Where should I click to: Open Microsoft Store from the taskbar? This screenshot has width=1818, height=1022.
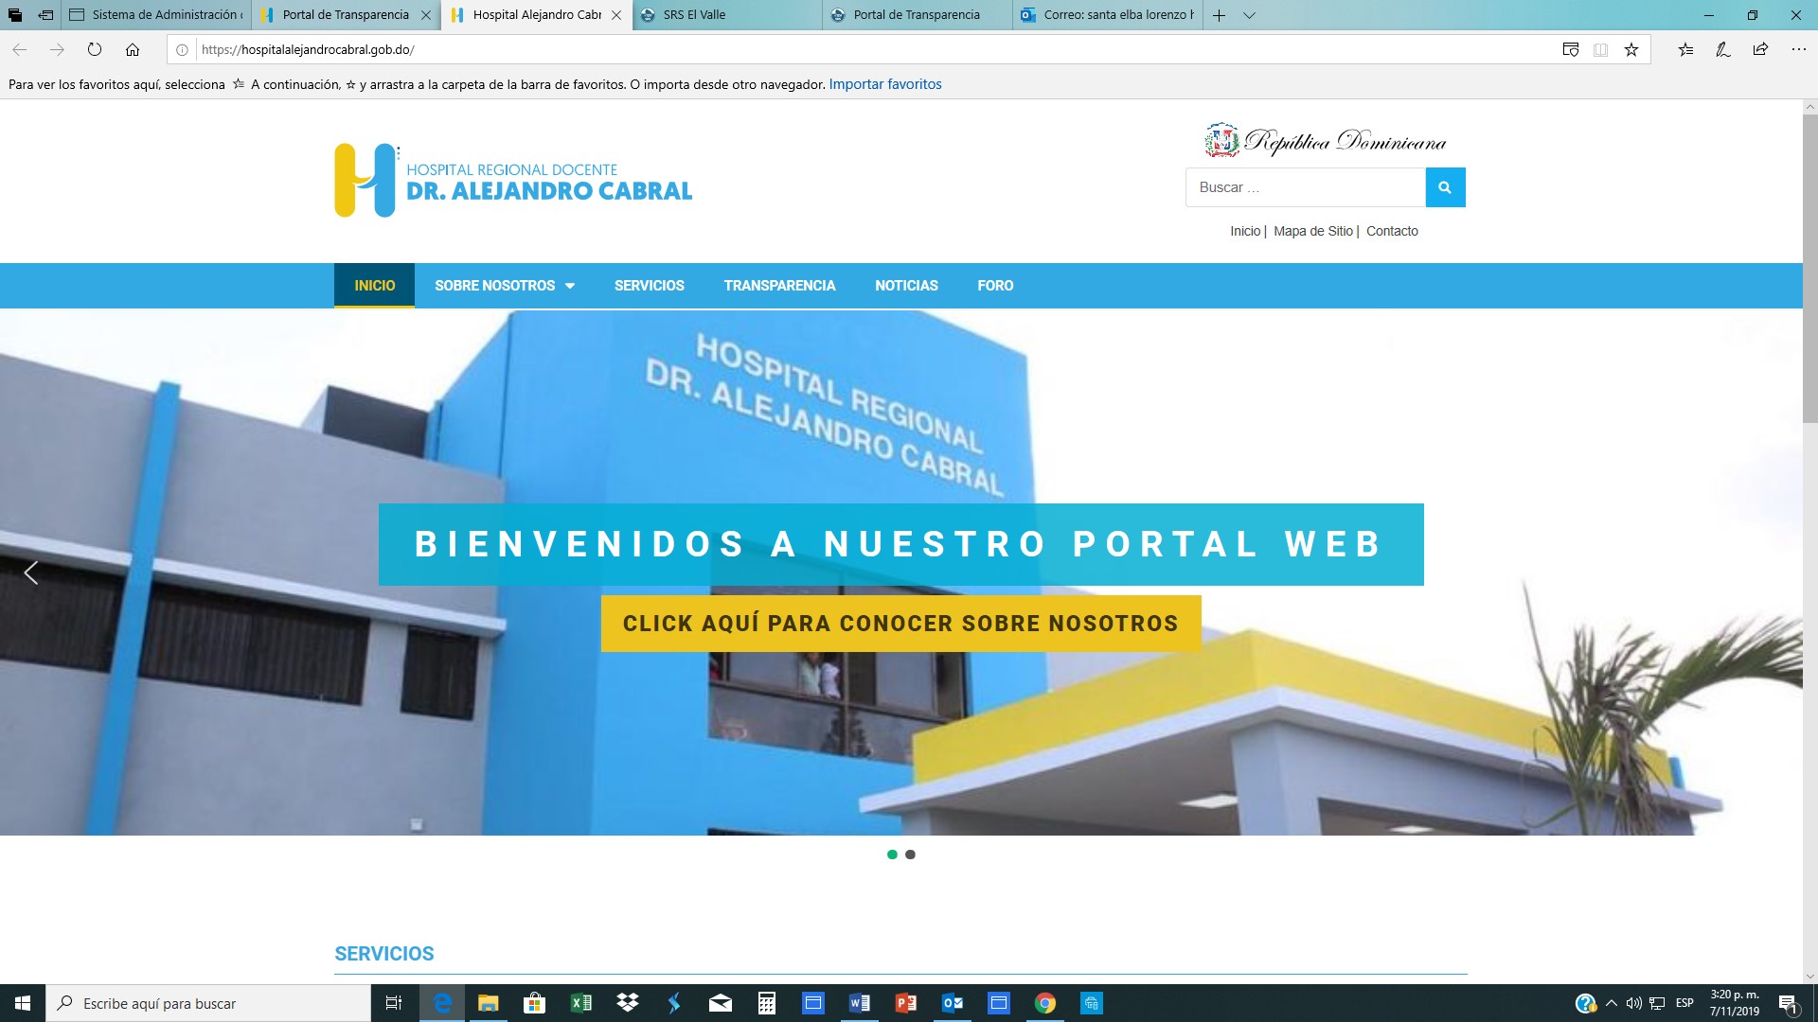pos(534,1003)
